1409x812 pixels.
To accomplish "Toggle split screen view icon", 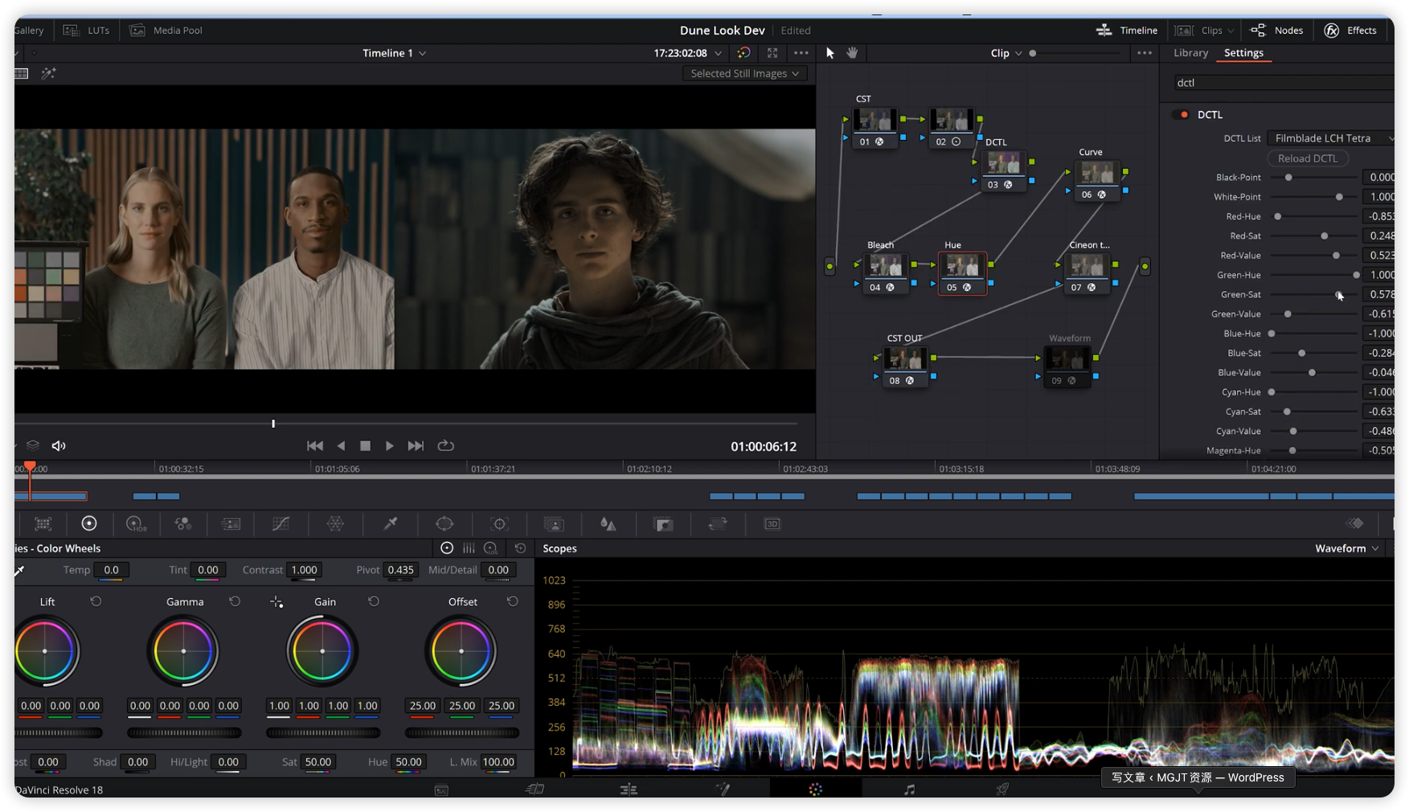I will click(x=22, y=73).
